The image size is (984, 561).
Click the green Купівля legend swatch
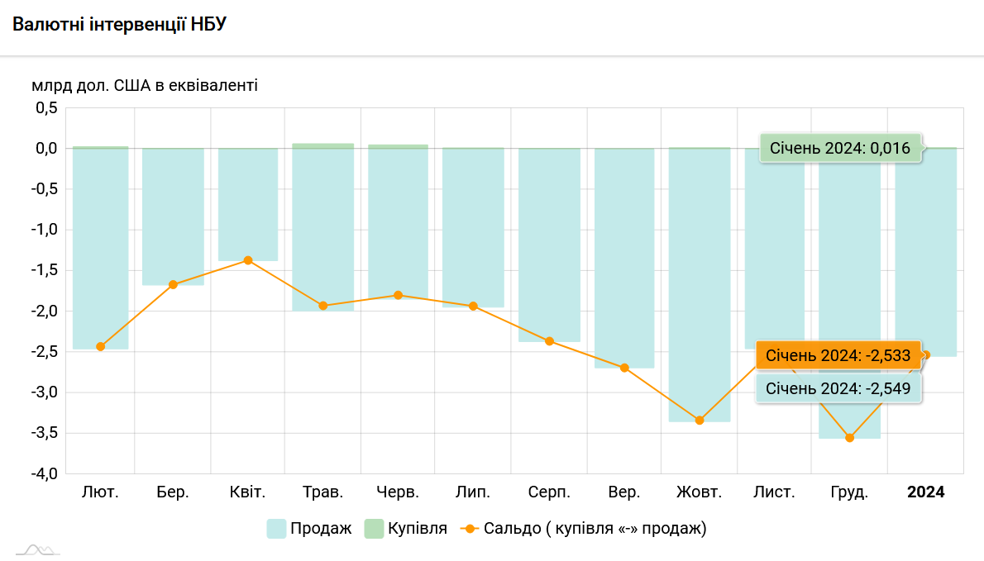point(374,529)
